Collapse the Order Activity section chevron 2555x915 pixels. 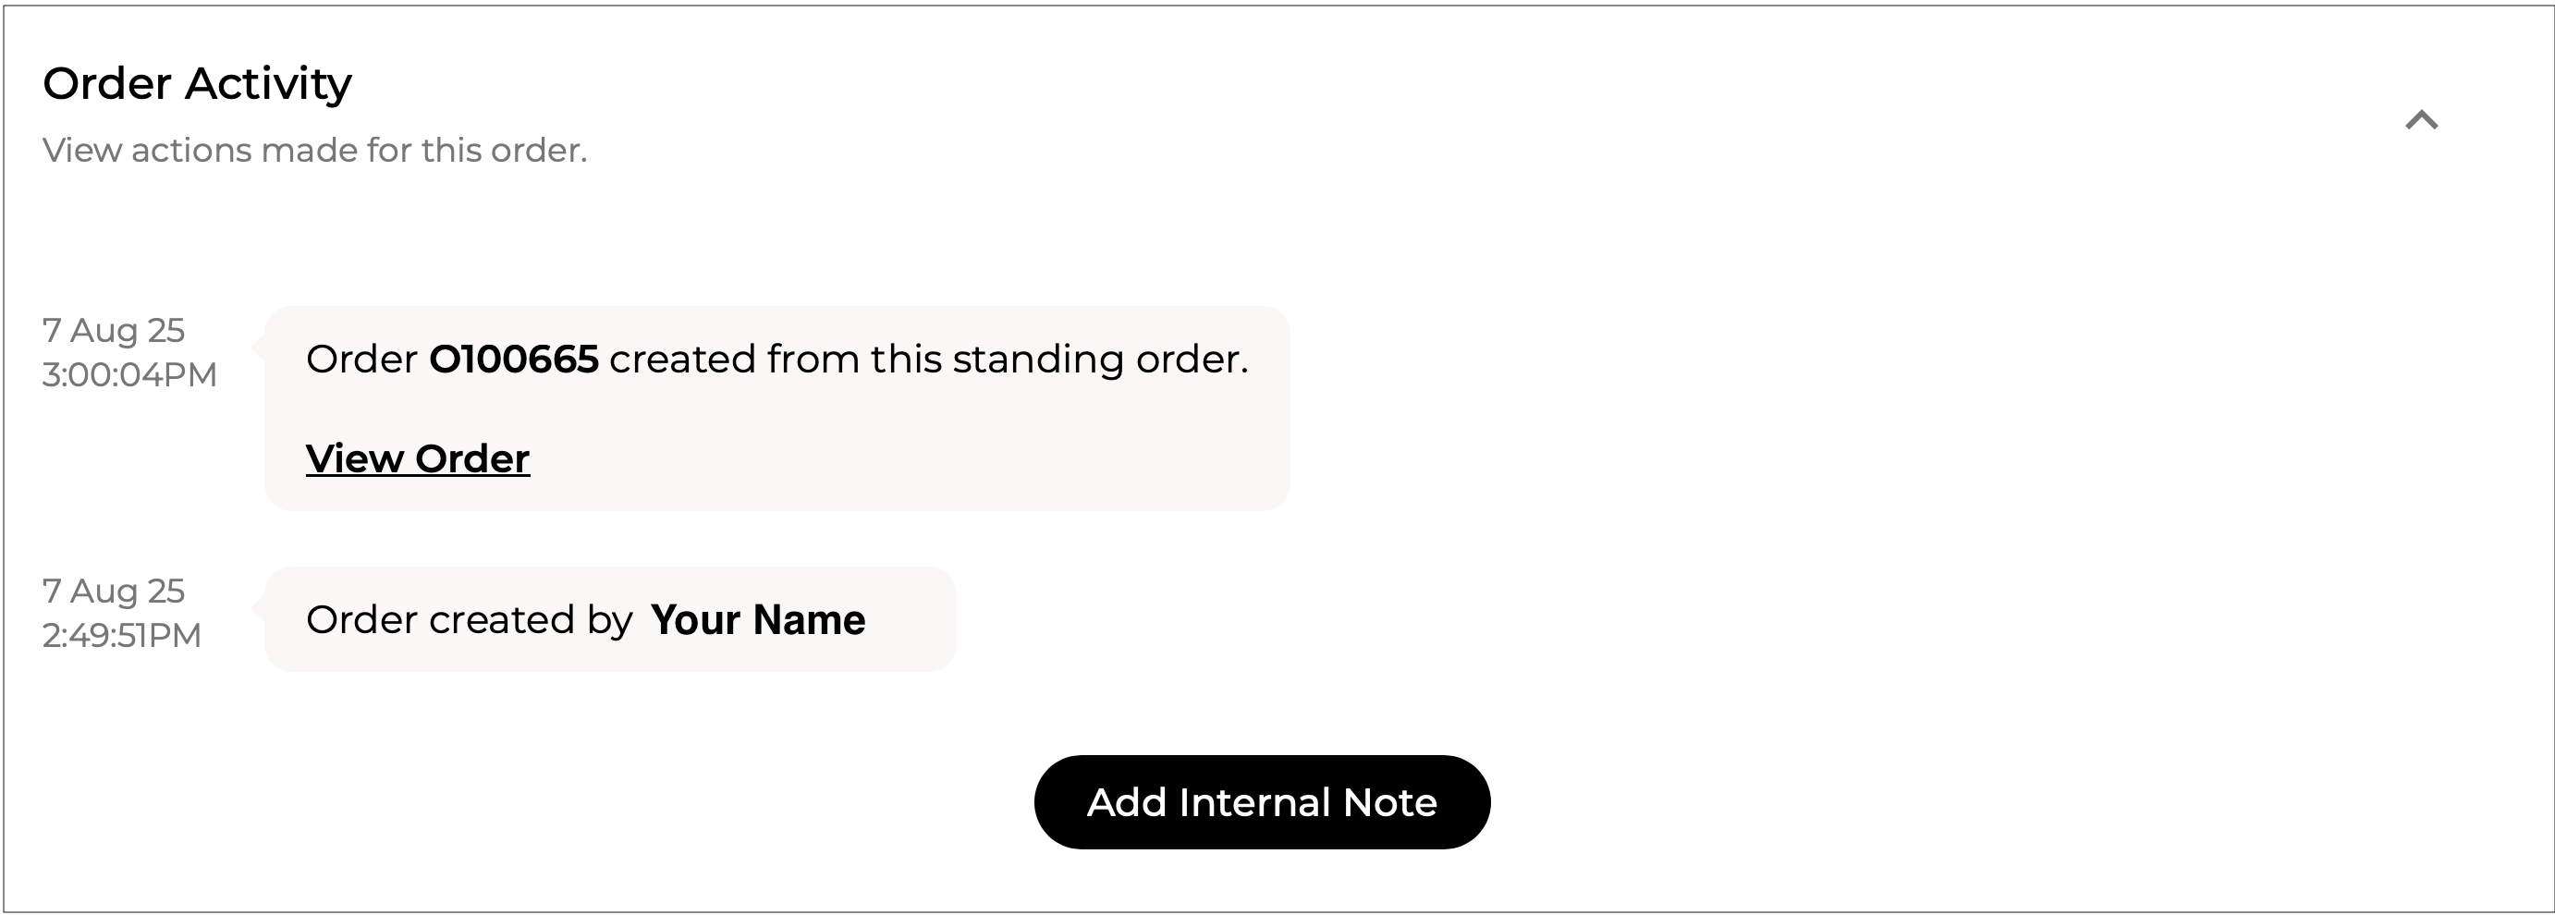click(2421, 121)
